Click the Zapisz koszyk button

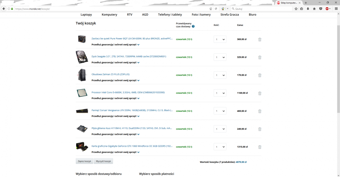84,161
